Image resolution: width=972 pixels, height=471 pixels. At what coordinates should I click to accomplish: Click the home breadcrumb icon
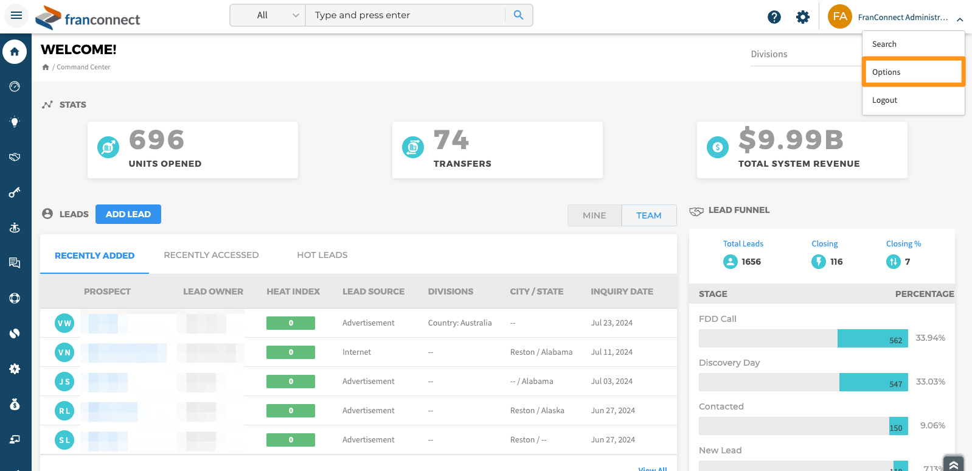(46, 67)
